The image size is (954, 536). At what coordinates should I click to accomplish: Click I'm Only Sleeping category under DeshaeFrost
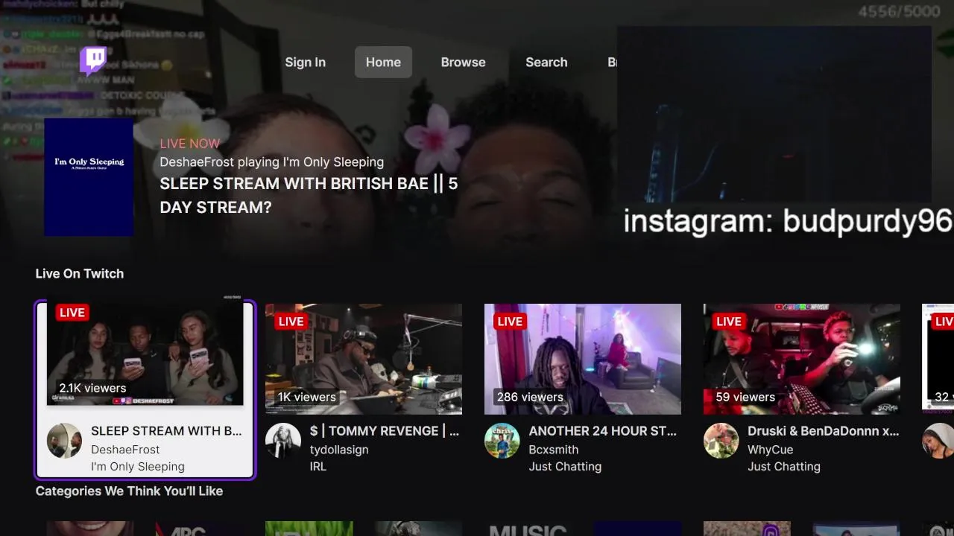138,467
